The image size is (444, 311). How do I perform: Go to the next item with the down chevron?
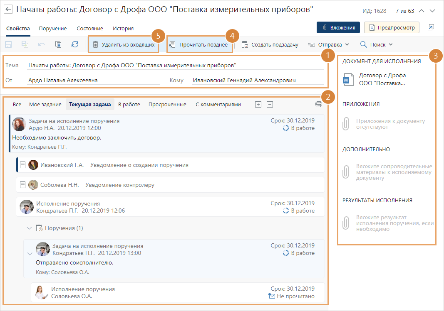tap(433, 10)
